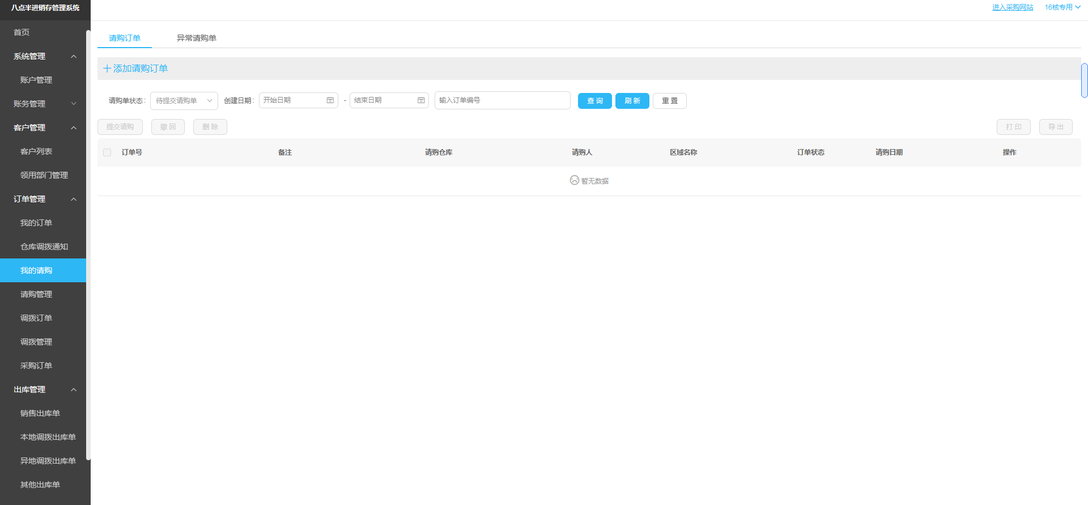
Task: Click the 输入订单编号 input field
Action: [x=503, y=100]
